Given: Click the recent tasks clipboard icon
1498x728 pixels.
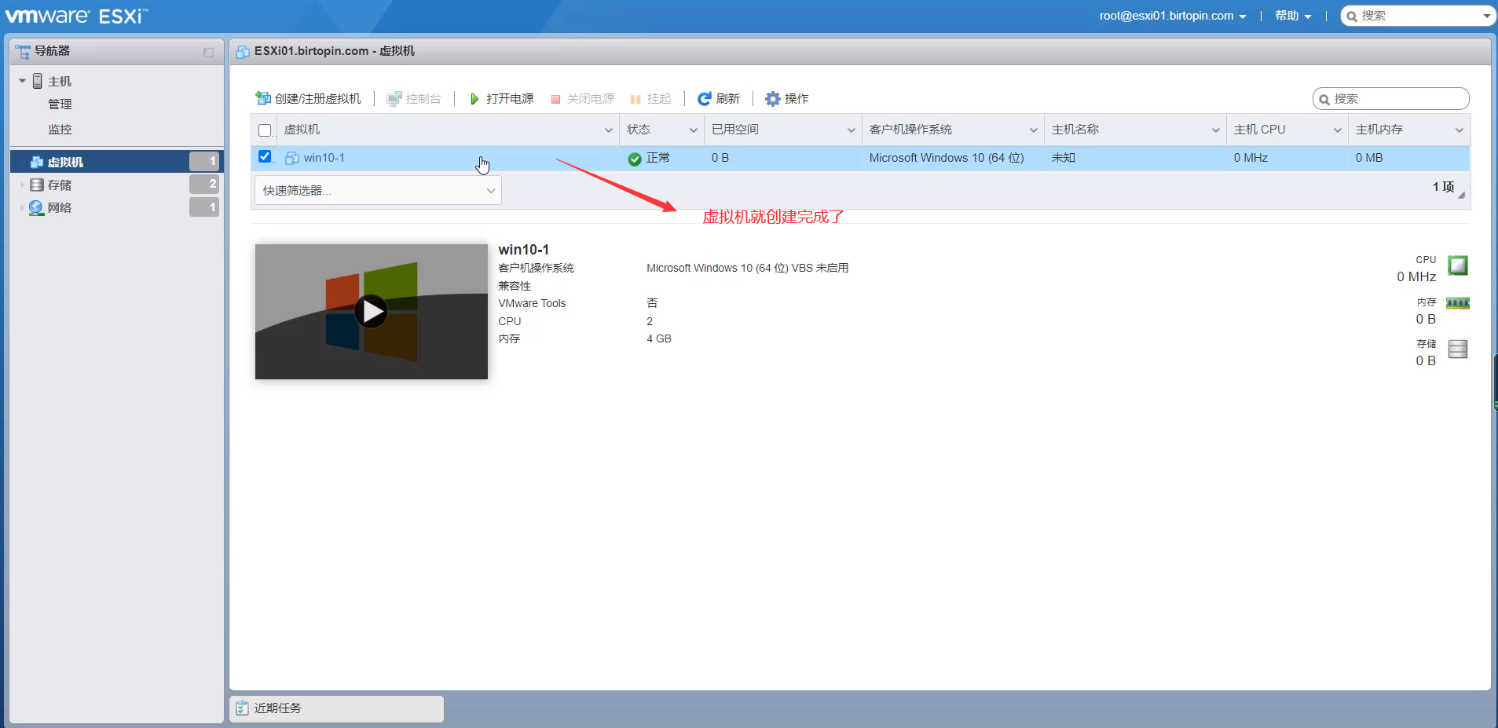Looking at the screenshot, I should 243,708.
